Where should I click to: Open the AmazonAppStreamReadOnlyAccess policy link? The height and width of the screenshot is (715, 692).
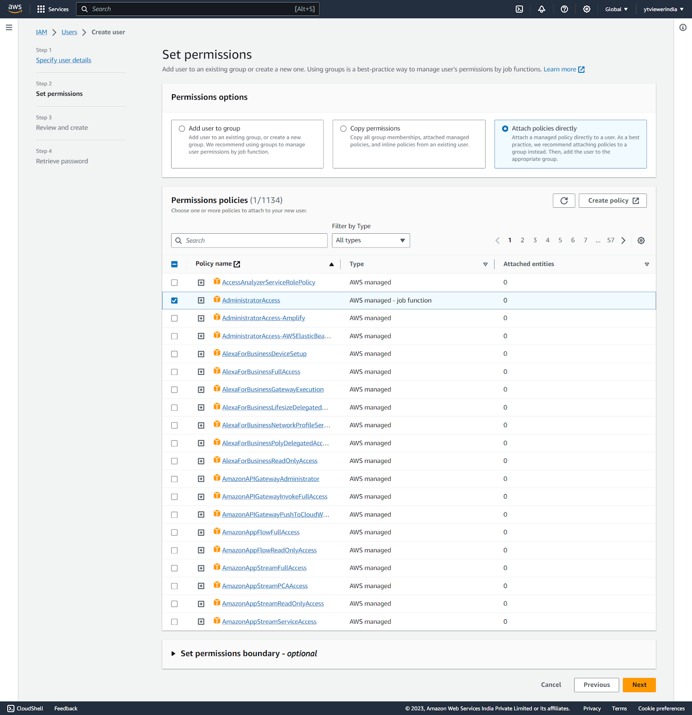(273, 604)
